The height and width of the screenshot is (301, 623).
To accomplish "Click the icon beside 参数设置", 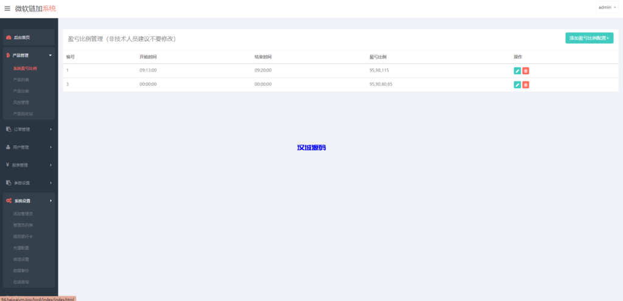I will pos(9,183).
